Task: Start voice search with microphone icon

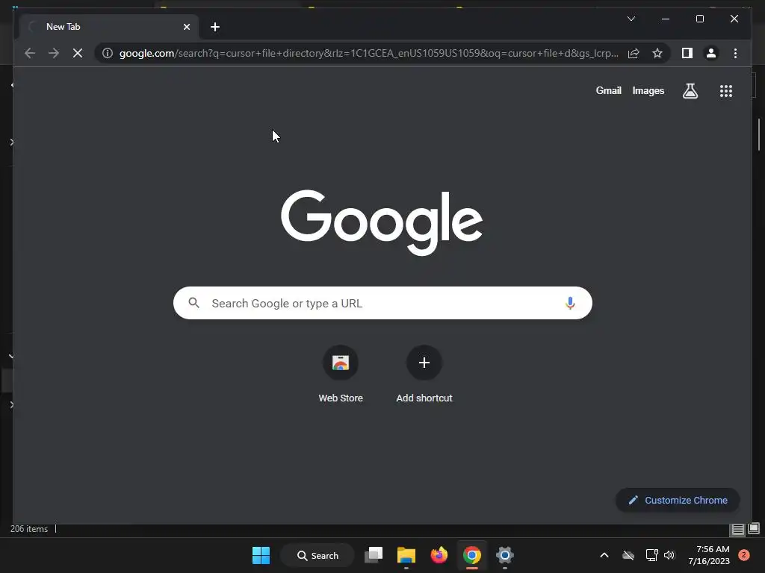Action: 570,303
